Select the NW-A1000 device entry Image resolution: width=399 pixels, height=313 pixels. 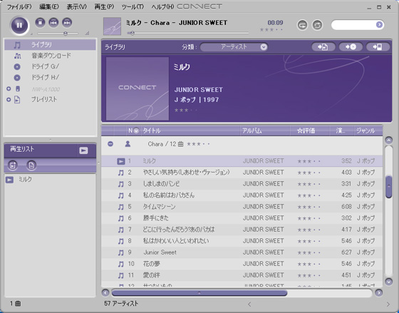point(46,89)
